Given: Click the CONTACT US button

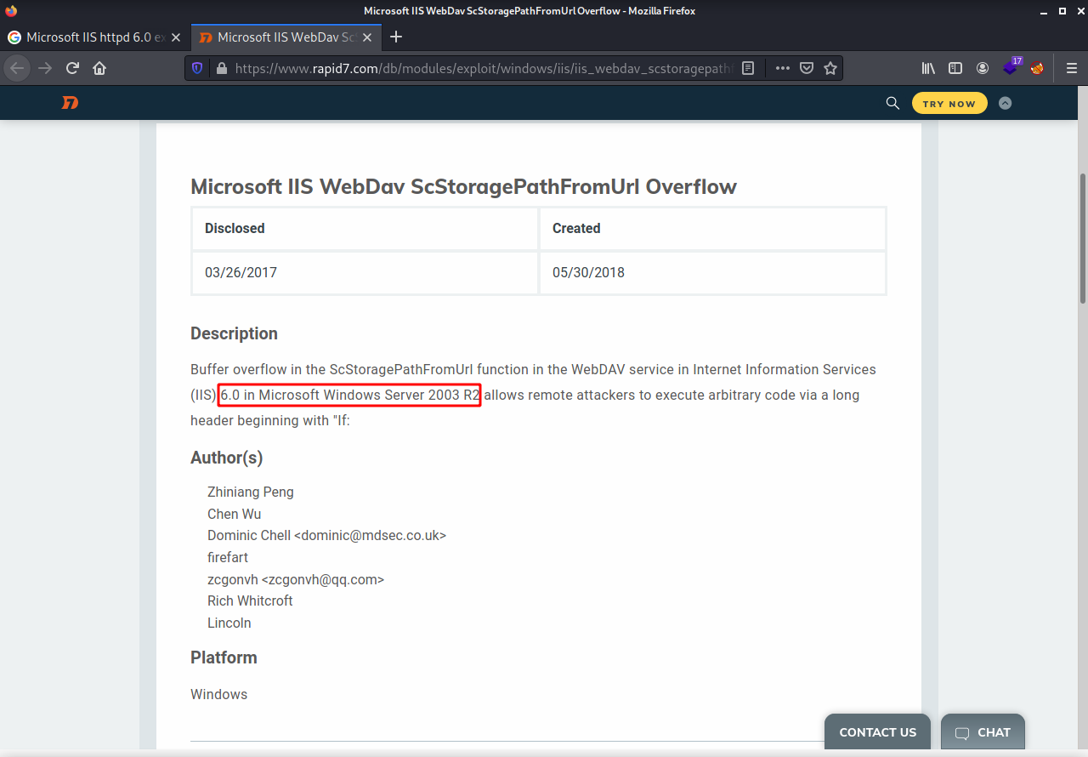Looking at the screenshot, I should (x=877, y=732).
